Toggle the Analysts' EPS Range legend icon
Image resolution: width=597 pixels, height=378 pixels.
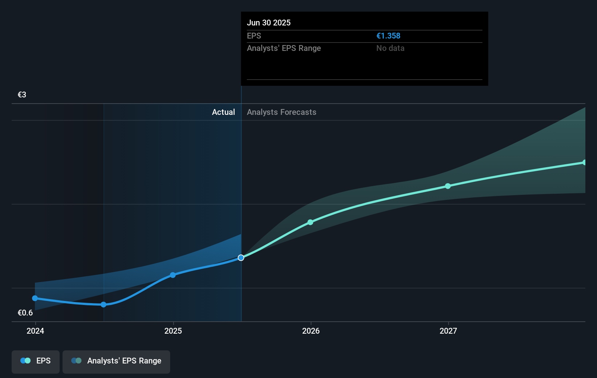pos(76,361)
